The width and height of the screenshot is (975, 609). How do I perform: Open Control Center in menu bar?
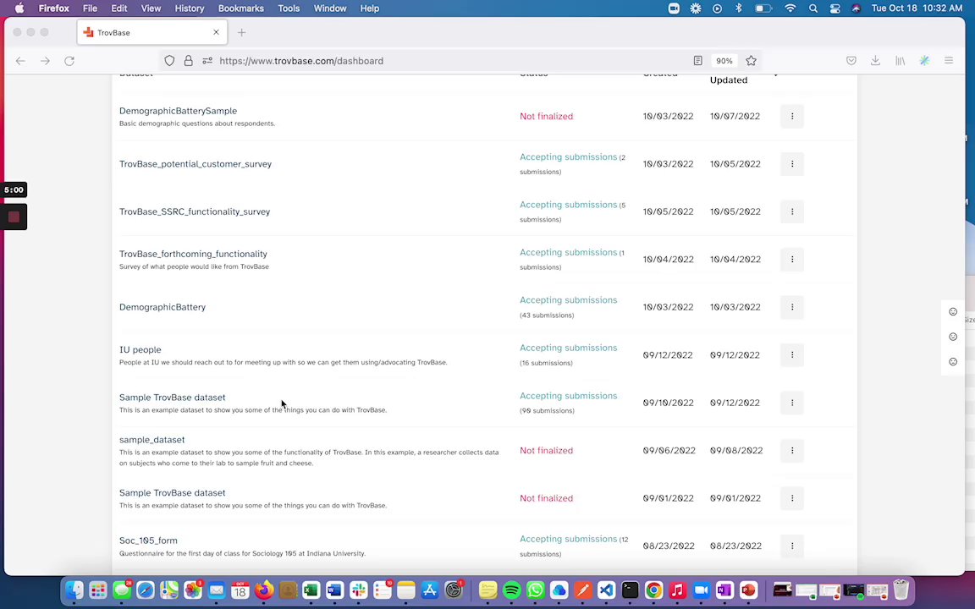click(835, 8)
